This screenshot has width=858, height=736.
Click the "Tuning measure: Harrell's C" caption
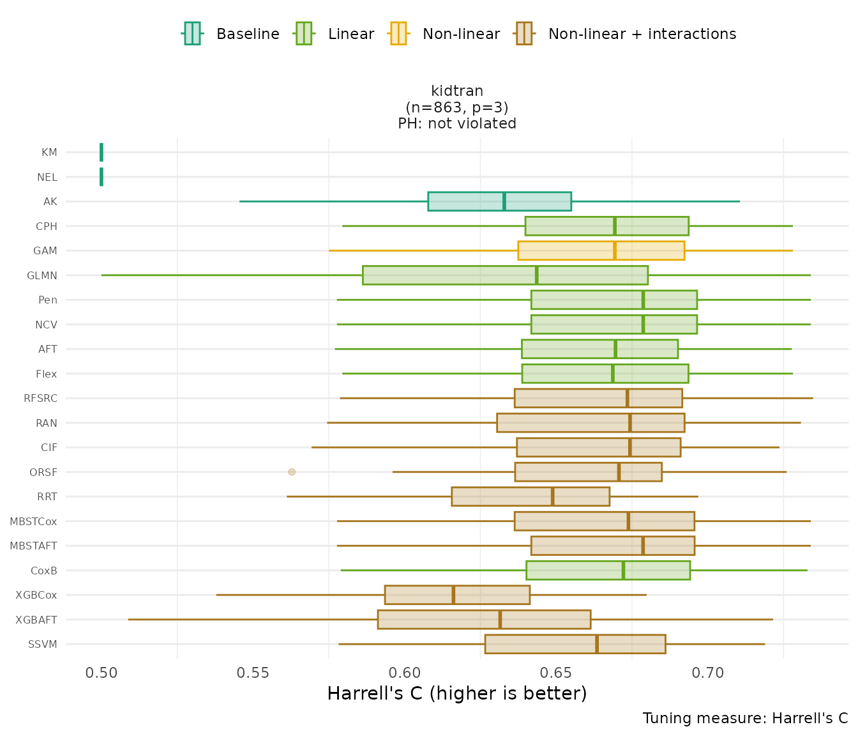coord(745,718)
